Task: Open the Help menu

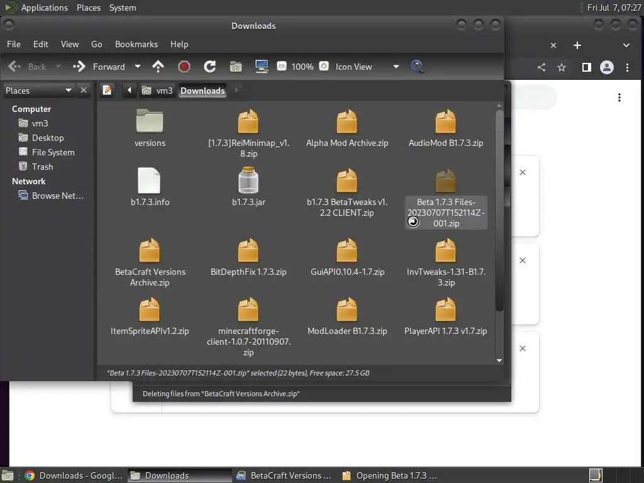Action: click(179, 44)
